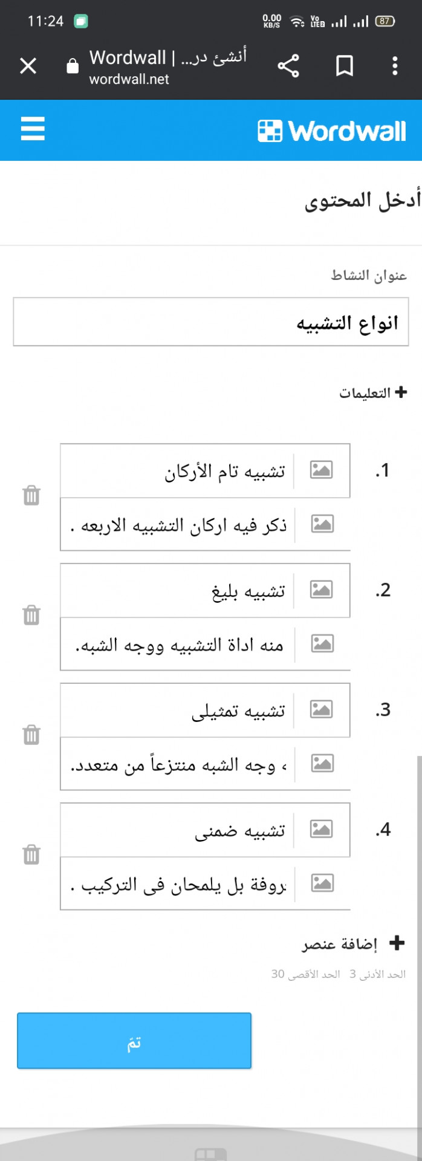Delete item 3 with trash icon

point(31,735)
